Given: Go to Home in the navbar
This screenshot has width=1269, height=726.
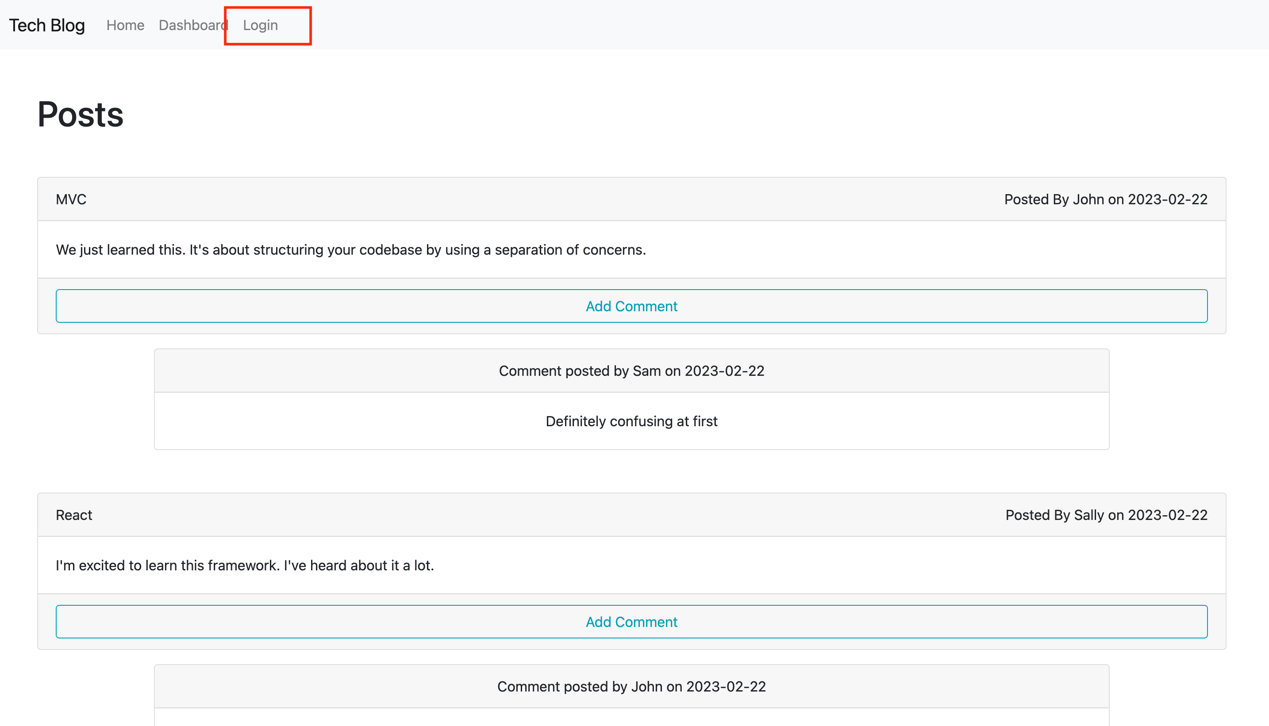Looking at the screenshot, I should [125, 25].
